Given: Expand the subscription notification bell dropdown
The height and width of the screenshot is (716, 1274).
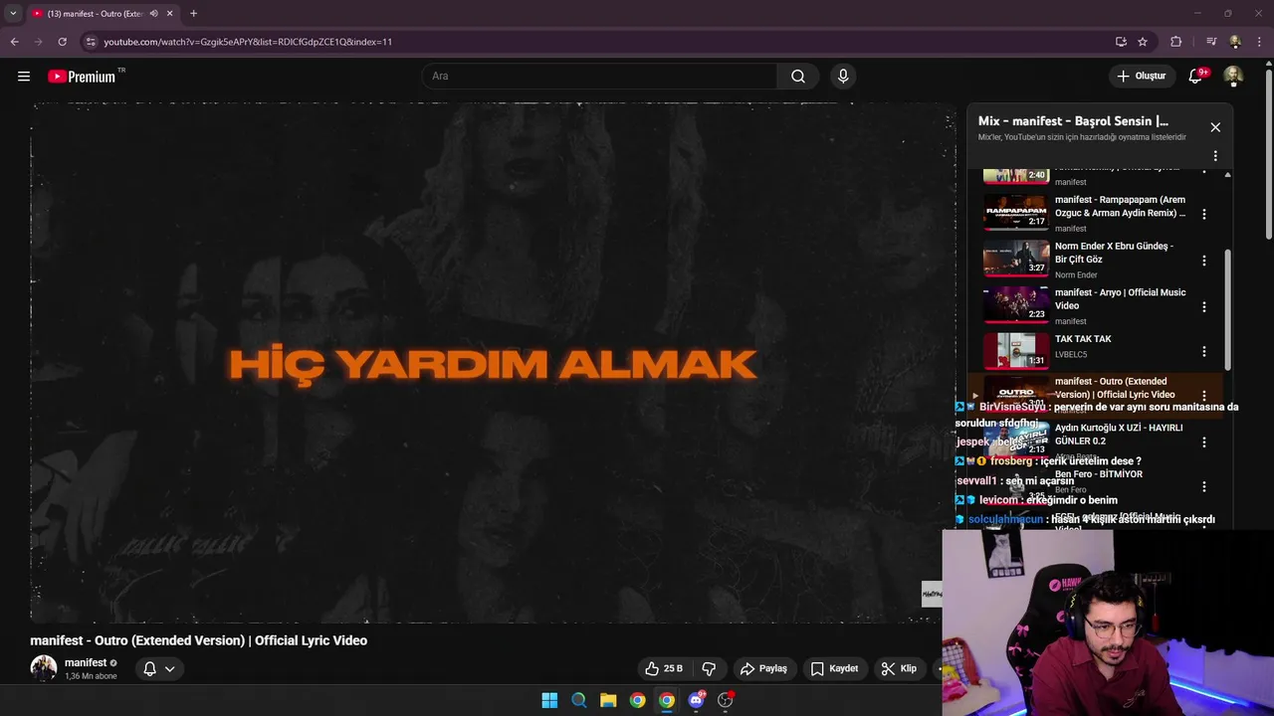Looking at the screenshot, I should pyautogui.click(x=159, y=668).
